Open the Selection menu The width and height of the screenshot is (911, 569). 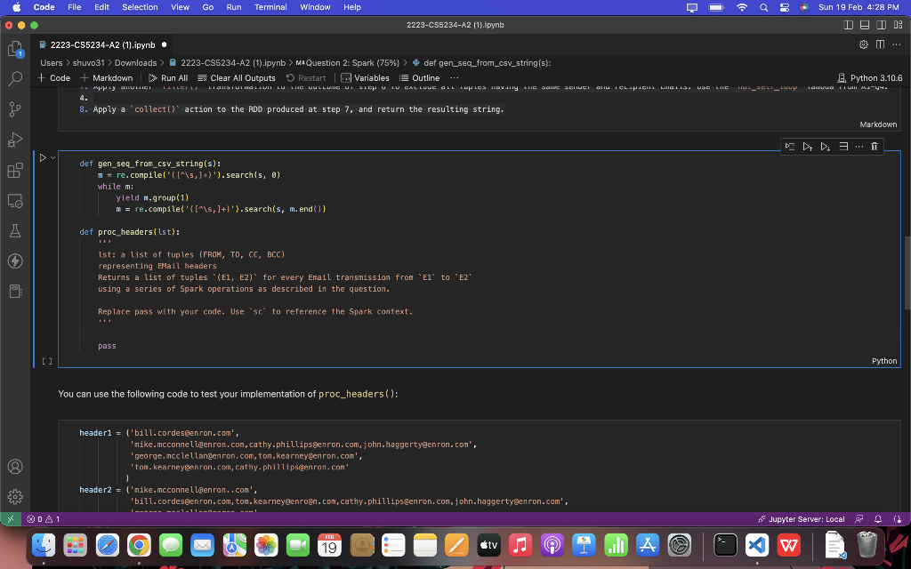pyautogui.click(x=140, y=7)
